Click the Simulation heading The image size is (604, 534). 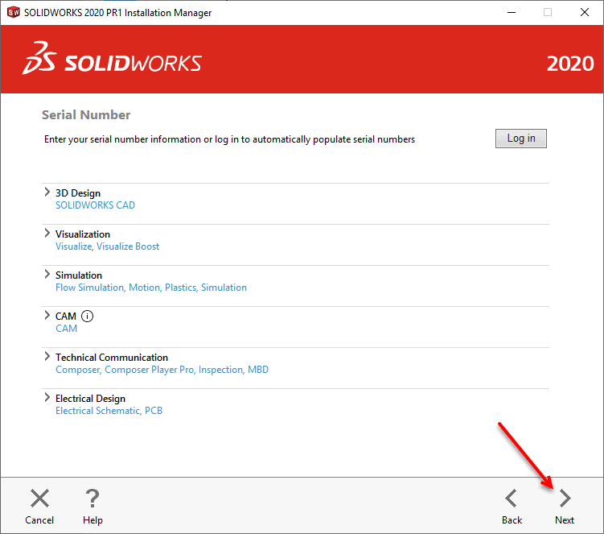(x=79, y=275)
